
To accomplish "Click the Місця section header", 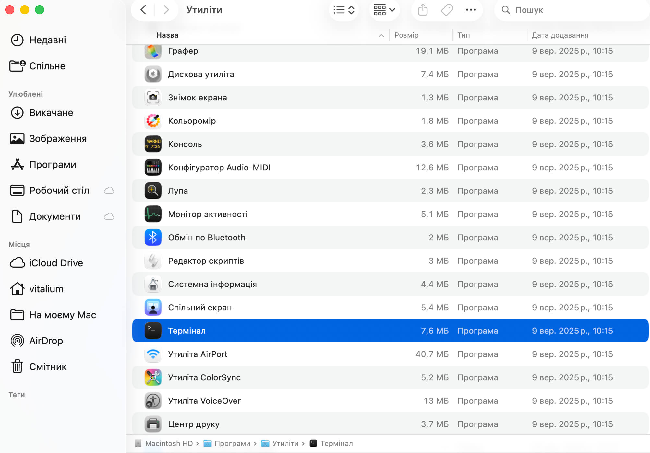I will tap(19, 244).
